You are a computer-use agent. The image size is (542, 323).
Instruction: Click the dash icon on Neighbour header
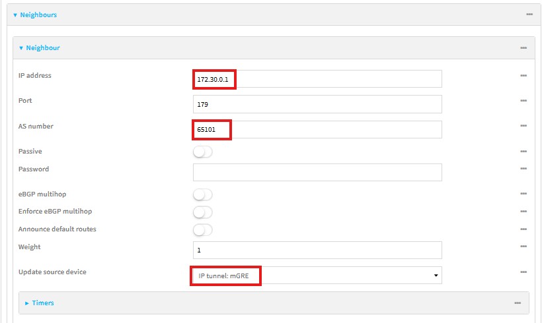[x=523, y=48]
